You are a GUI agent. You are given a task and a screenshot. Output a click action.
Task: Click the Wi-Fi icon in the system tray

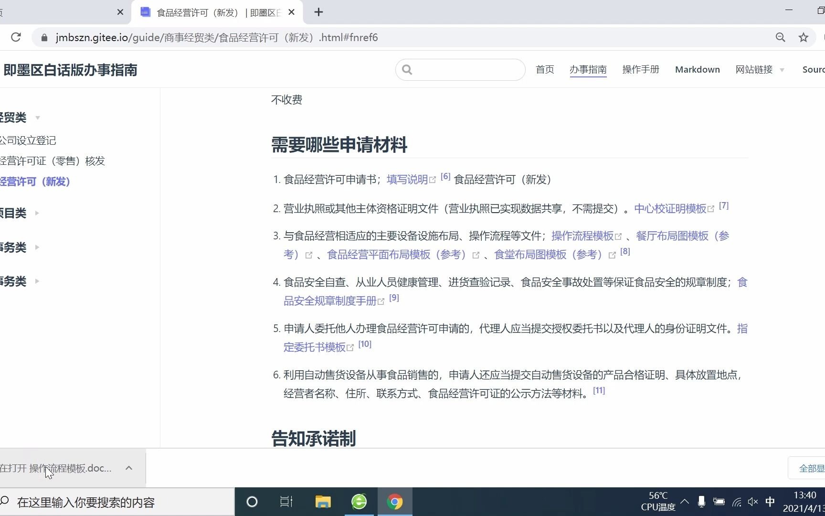coord(736,502)
